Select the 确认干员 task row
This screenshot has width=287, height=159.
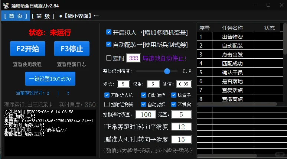pyautogui.click(x=240, y=72)
